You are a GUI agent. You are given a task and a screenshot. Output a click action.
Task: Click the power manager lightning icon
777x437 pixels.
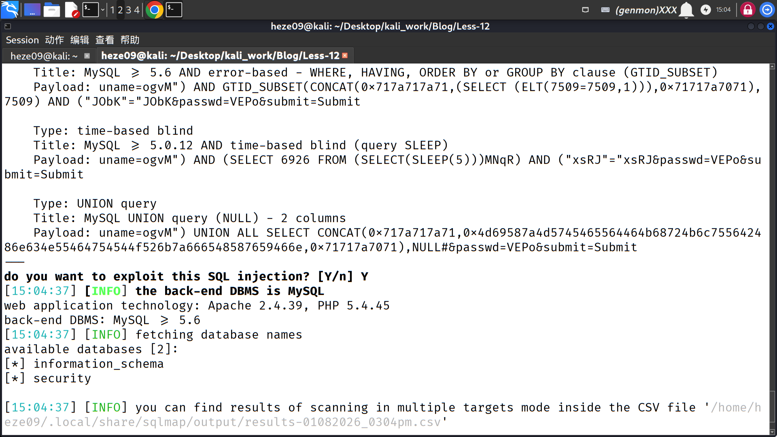pos(705,10)
